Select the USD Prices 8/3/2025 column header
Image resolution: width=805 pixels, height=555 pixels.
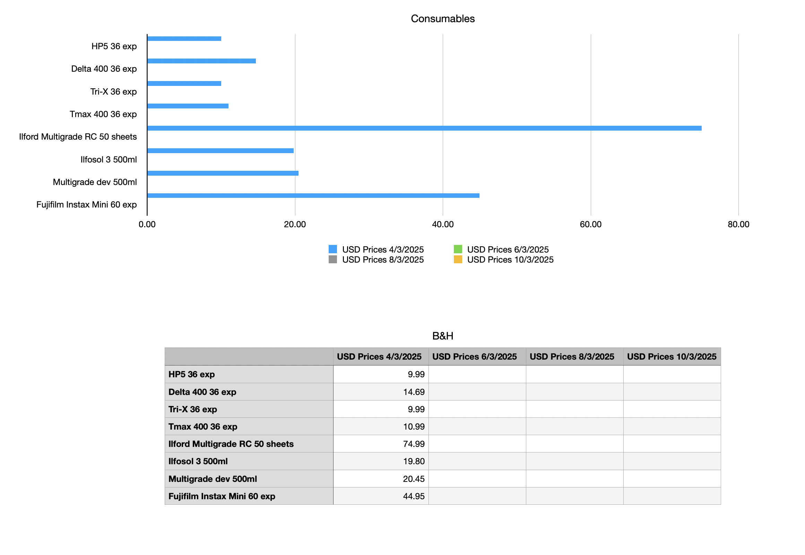coord(575,356)
